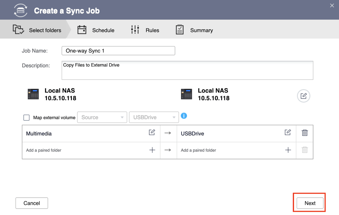Select the Select folders step tab

click(x=37, y=30)
